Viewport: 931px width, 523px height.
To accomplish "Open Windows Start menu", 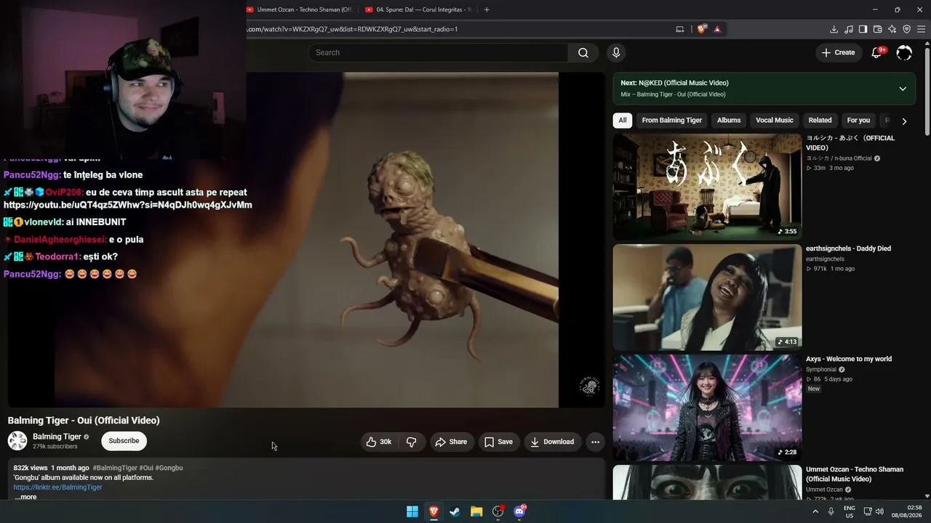I will [412, 511].
